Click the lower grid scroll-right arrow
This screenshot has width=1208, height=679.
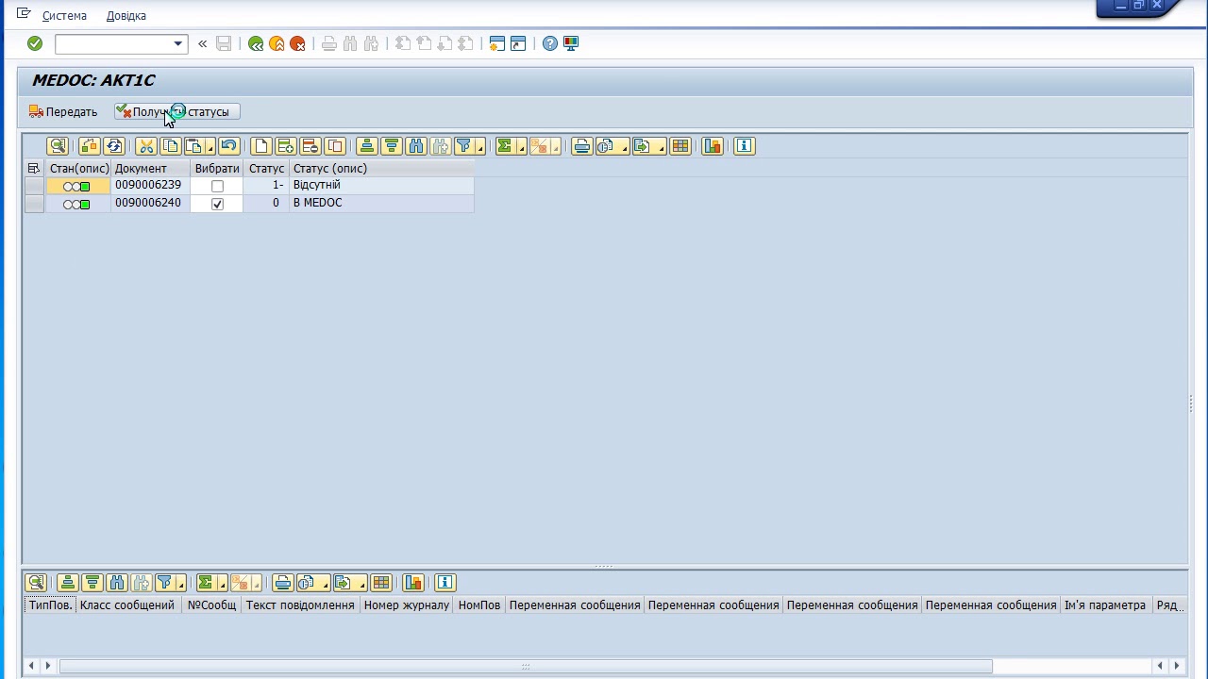1179,666
